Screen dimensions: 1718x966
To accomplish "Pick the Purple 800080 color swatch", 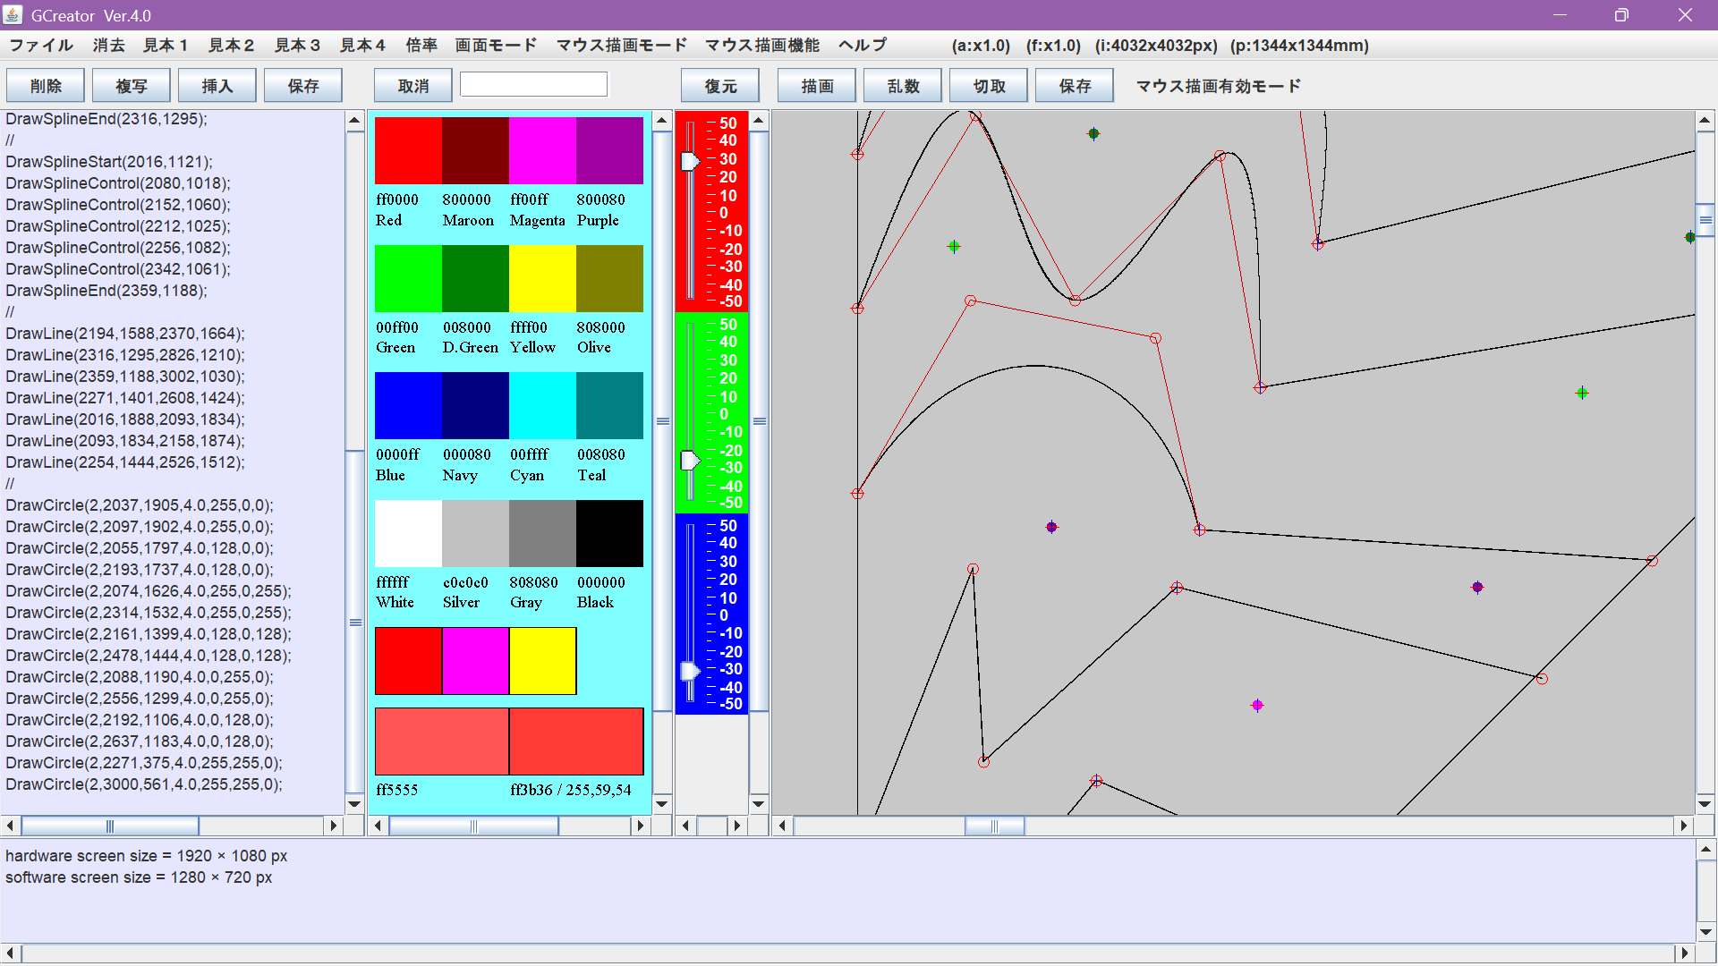I will [x=609, y=150].
